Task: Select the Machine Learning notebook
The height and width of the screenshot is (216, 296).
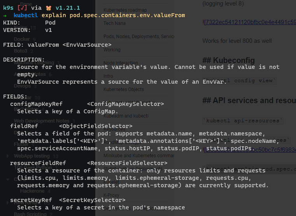Action: tap(34, 63)
